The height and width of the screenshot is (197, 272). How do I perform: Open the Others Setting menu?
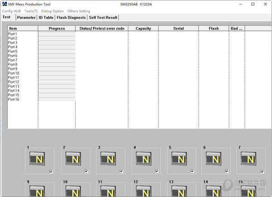click(79, 11)
